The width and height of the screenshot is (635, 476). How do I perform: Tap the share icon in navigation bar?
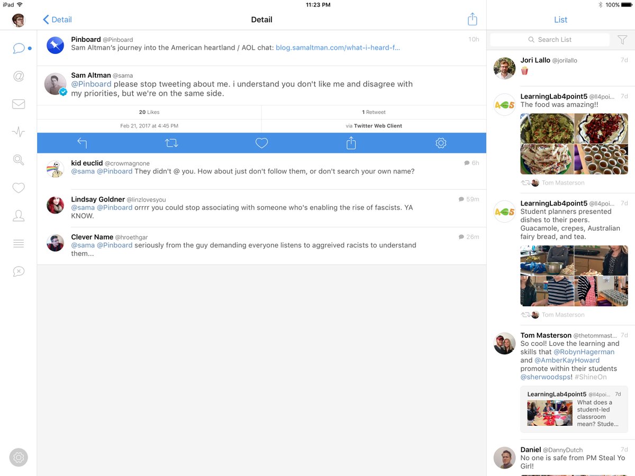(x=473, y=20)
